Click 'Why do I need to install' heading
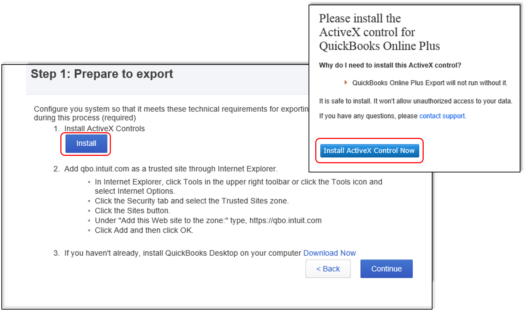This screenshot has height=311, width=525. click(390, 65)
